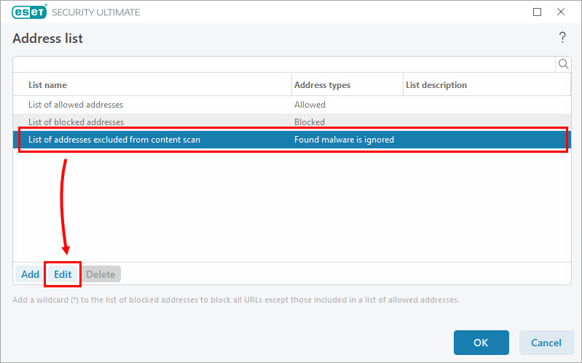The width and height of the screenshot is (582, 363).
Task: Click the Blocked address type cell
Action: (310, 122)
